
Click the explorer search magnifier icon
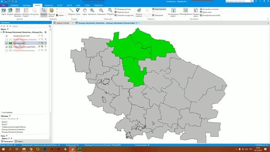tap(50, 26)
